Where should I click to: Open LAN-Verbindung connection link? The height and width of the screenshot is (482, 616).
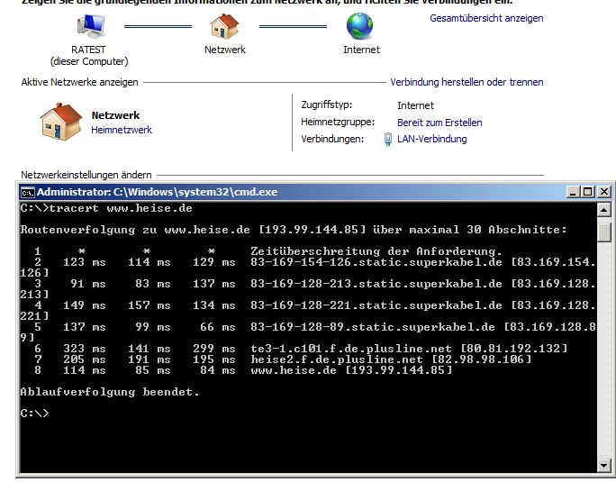(432, 139)
